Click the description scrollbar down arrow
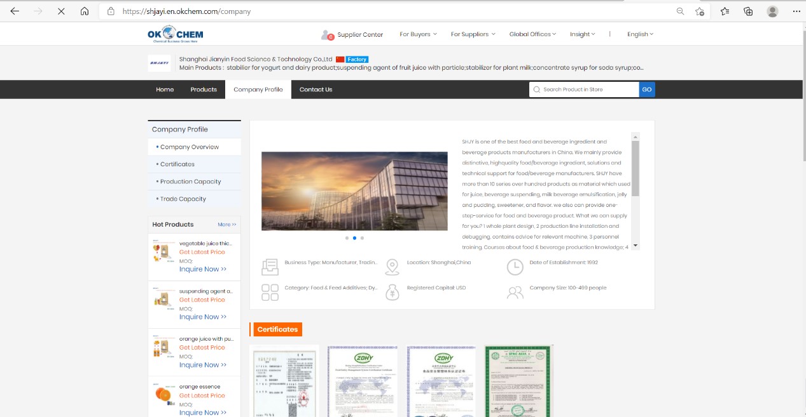806x417 pixels. [x=636, y=246]
